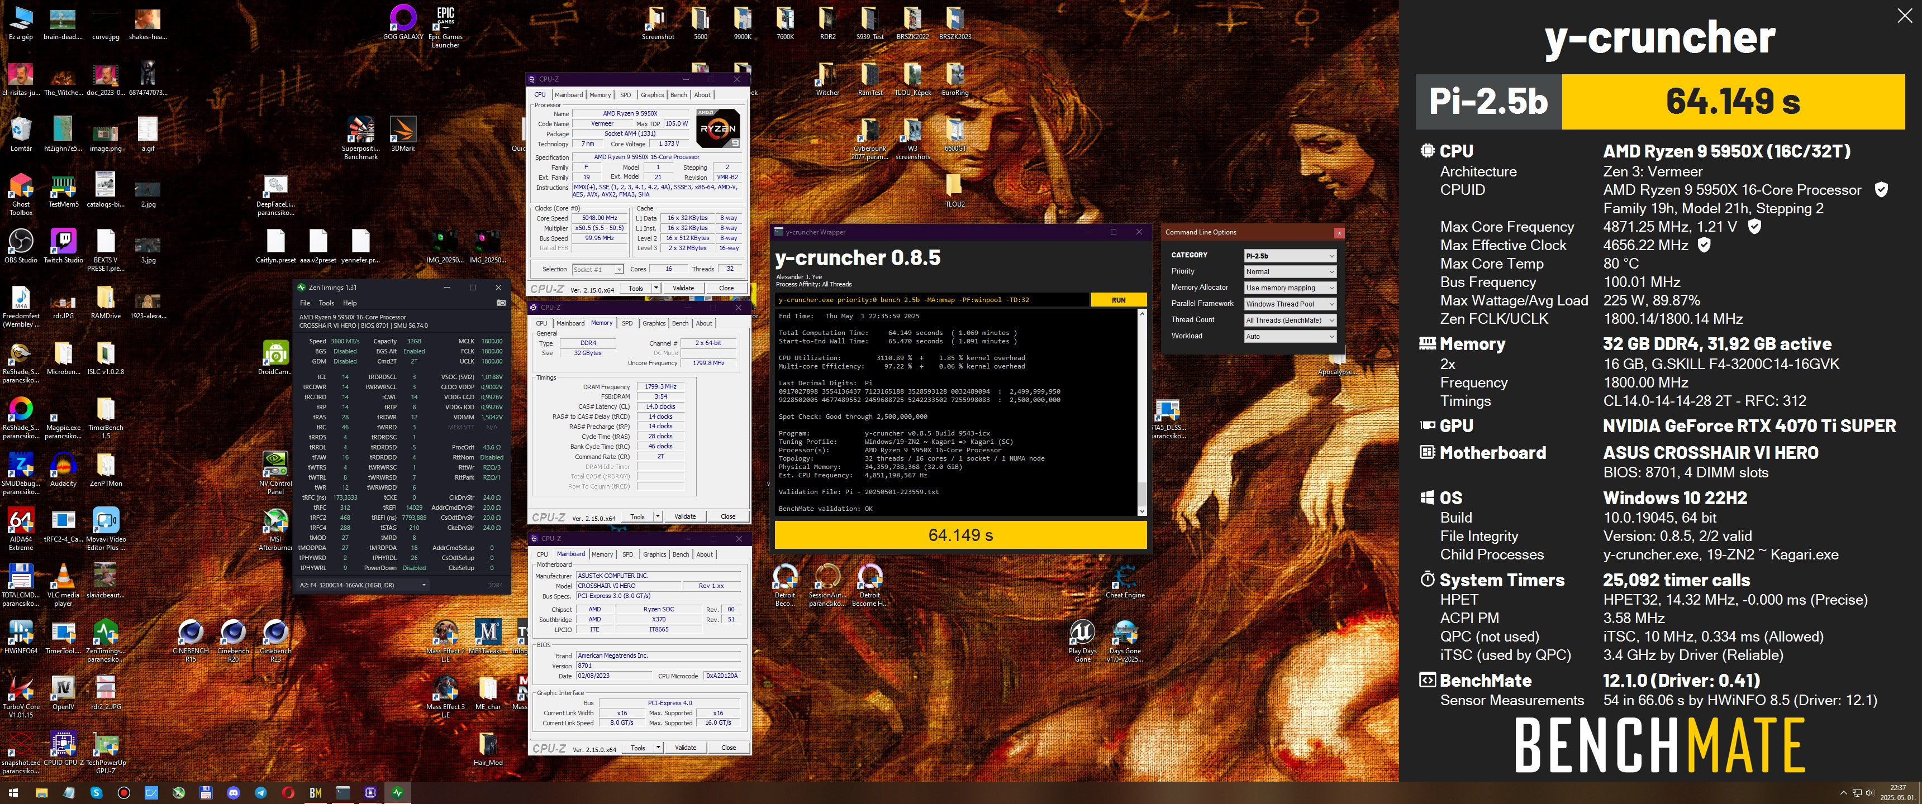Click the Windows Start button
1922x804 pixels.
tap(13, 793)
